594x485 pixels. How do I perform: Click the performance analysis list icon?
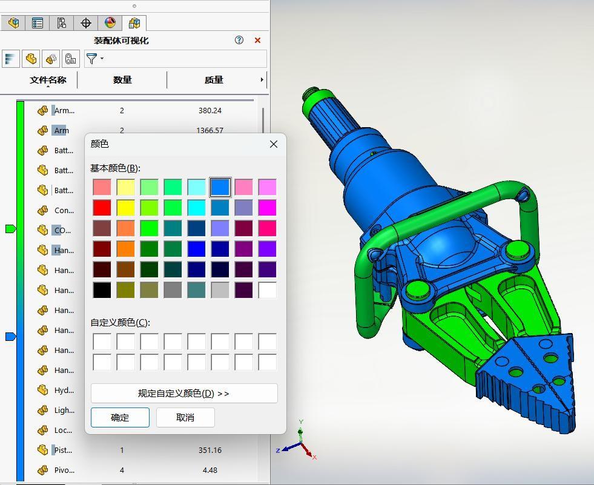pyautogui.click(x=71, y=59)
